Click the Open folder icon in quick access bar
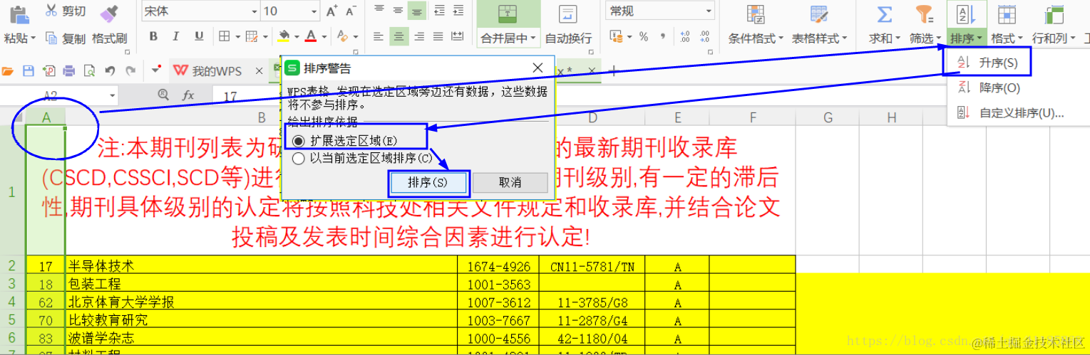Screen dimensions: 1090x355 click(x=9, y=70)
